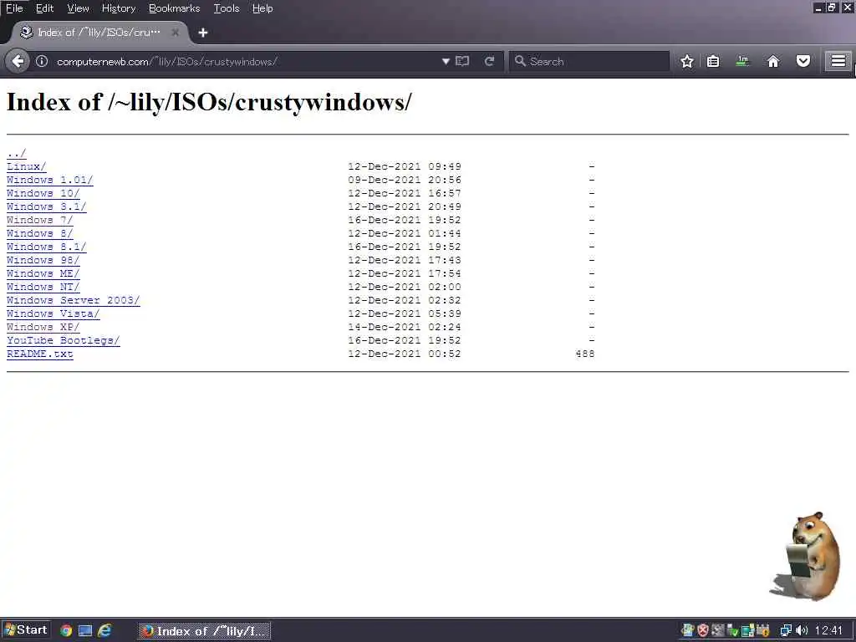Launch Chrome from quick launch bar

pos(66,630)
